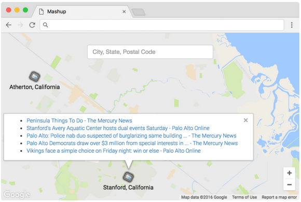Open Vikings face a simple choice article
Image resolution: width=301 pixels, height=202 pixels.
click(x=114, y=151)
